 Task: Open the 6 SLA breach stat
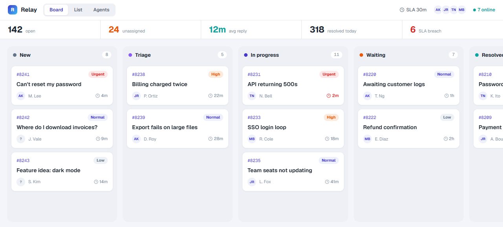453,30
